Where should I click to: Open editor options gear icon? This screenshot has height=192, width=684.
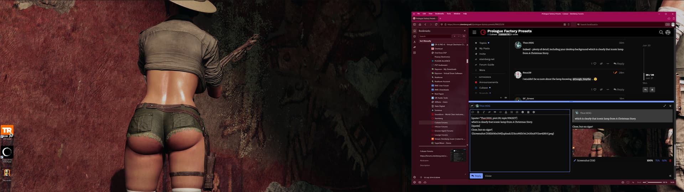534,112
